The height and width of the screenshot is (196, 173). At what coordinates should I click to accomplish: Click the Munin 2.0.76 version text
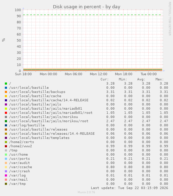coord(86,192)
